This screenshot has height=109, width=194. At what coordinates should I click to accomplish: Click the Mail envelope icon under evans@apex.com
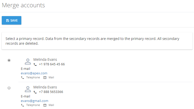click(45, 78)
